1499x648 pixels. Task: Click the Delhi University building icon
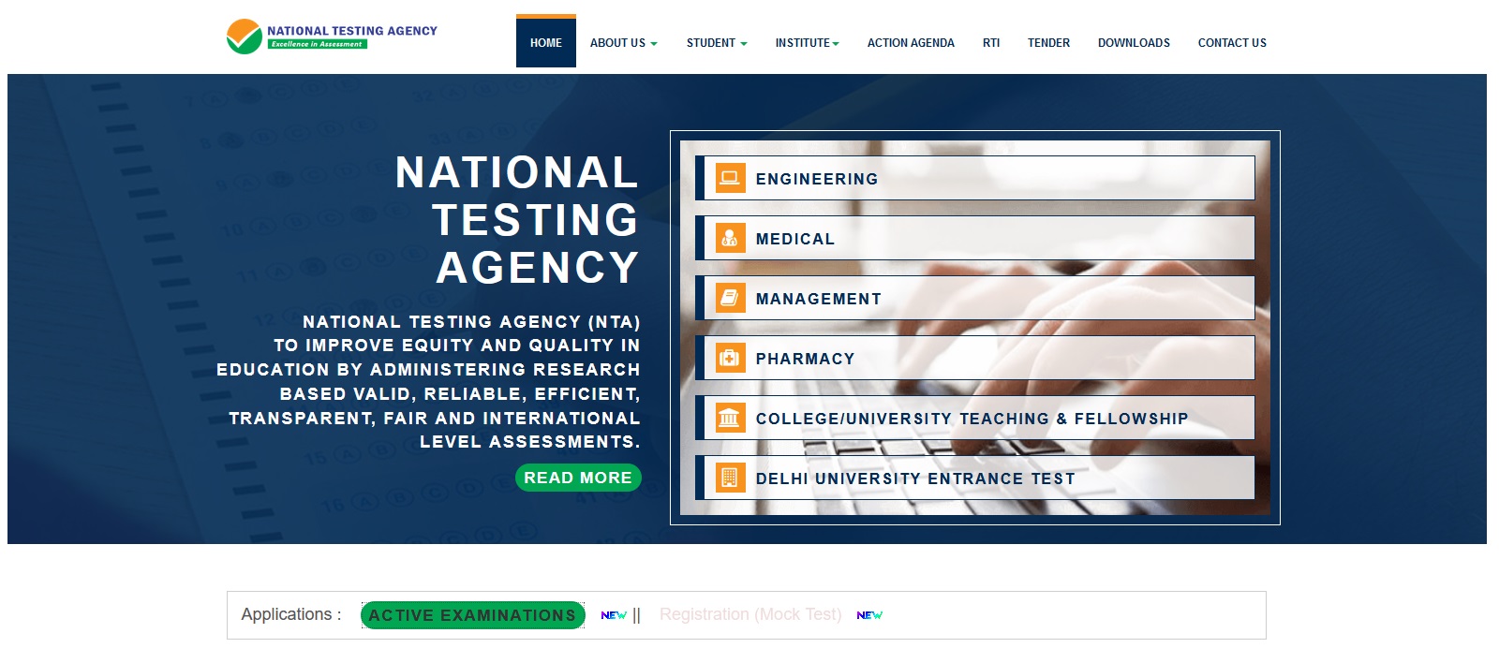730,478
